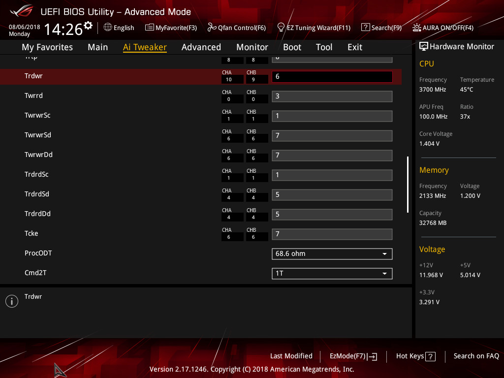Click the Trdwr value field
This screenshot has height=378, width=504.
[x=332, y=76]
